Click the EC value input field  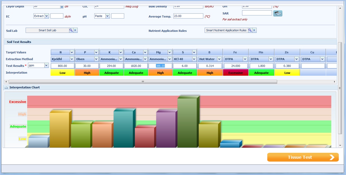tap(57, 16)
